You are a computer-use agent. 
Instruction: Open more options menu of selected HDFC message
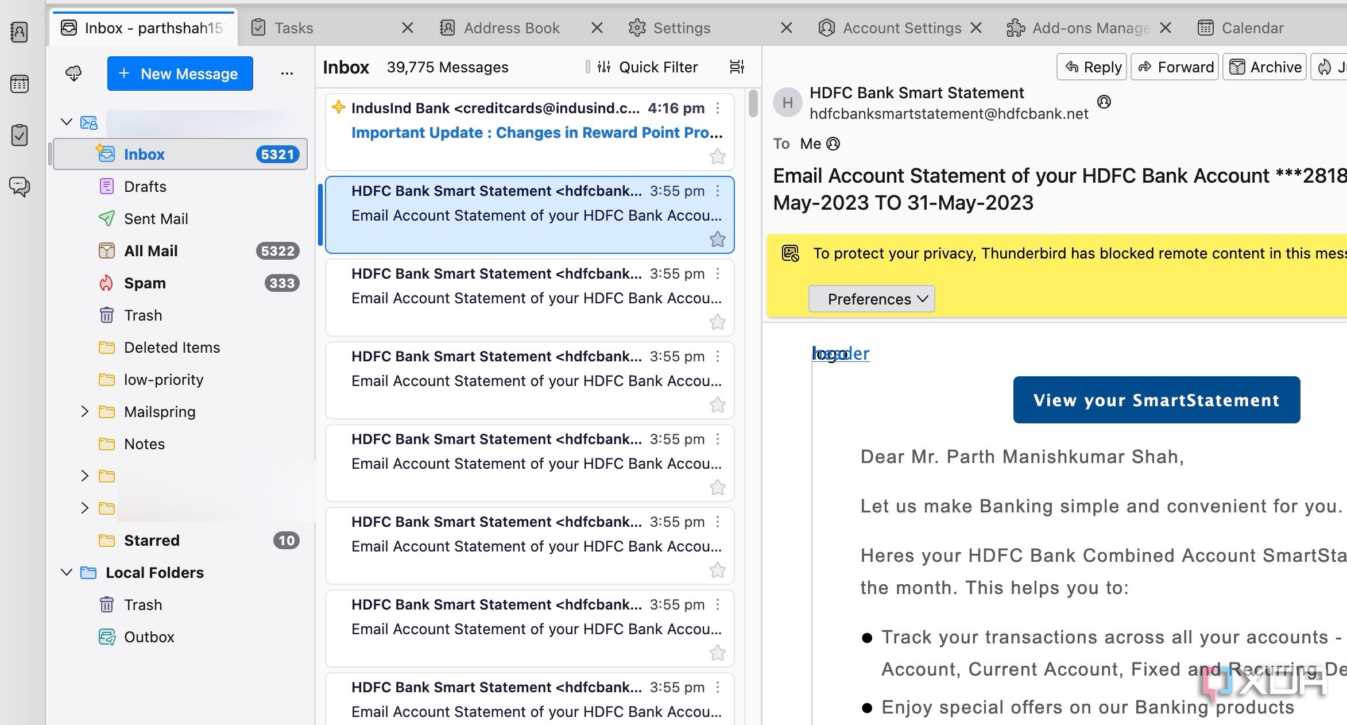(x=718, y=191)
